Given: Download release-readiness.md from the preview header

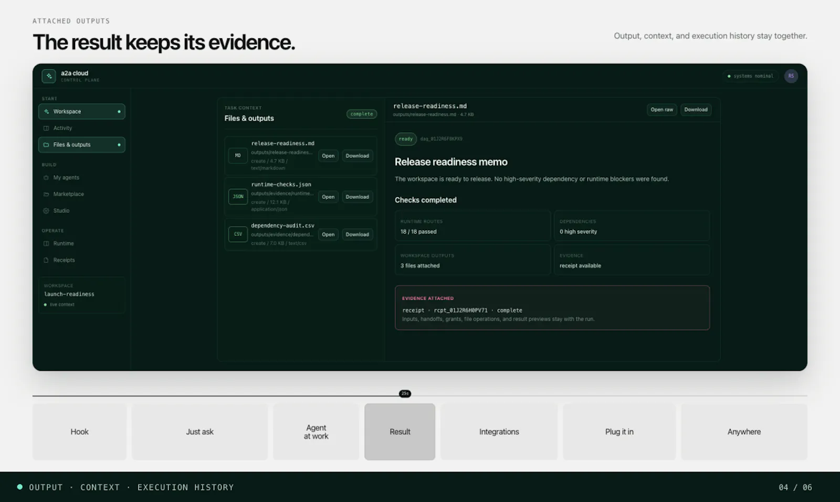Looking at the screenshot, I should pyautogui.click(x=696, y=110).
